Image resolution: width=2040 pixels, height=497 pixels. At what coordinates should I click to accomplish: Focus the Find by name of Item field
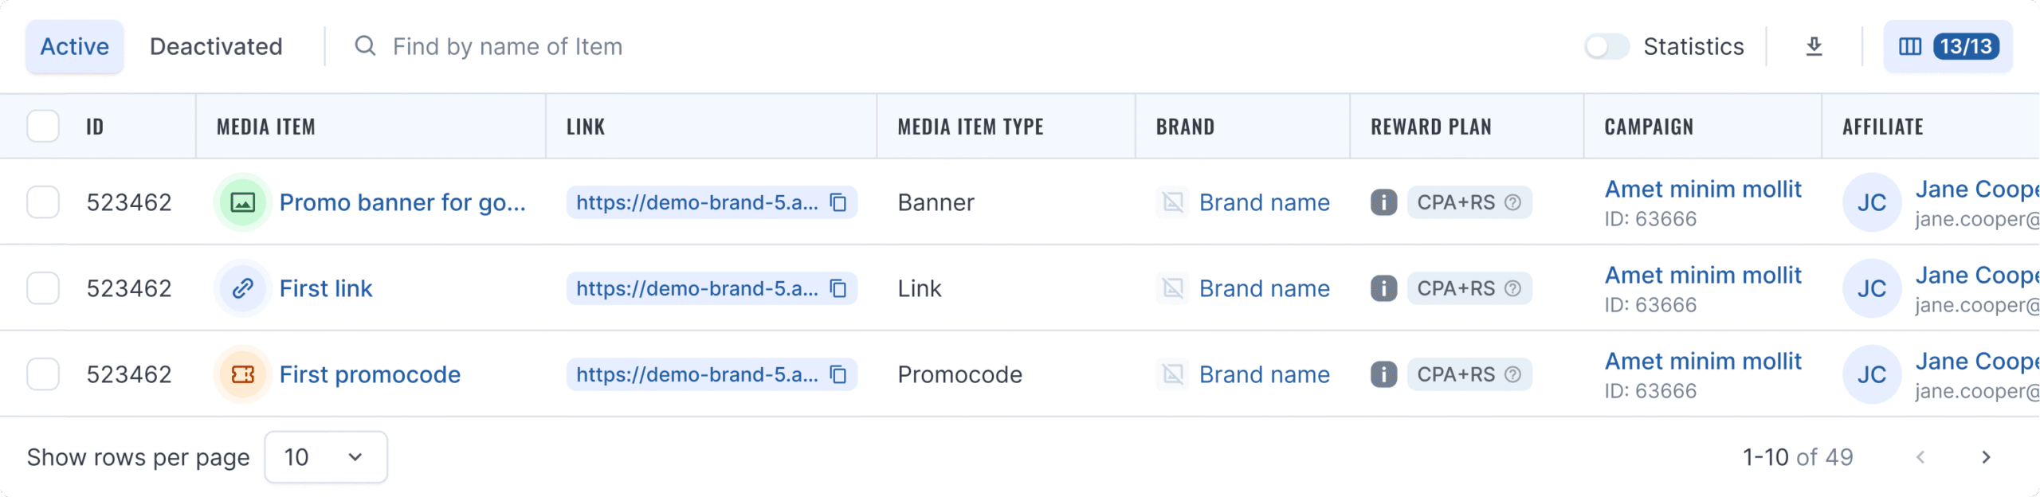click(x=507, y=46)
